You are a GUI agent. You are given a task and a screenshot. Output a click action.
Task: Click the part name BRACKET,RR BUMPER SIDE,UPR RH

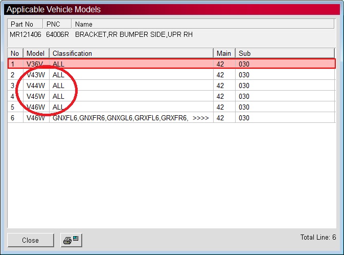click(133, 34)
